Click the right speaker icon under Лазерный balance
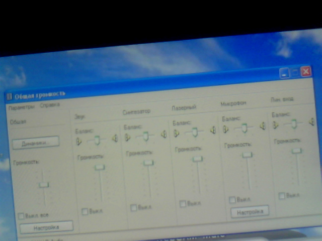This screenshot has height=241, width=322. click(x=213, y=130)
